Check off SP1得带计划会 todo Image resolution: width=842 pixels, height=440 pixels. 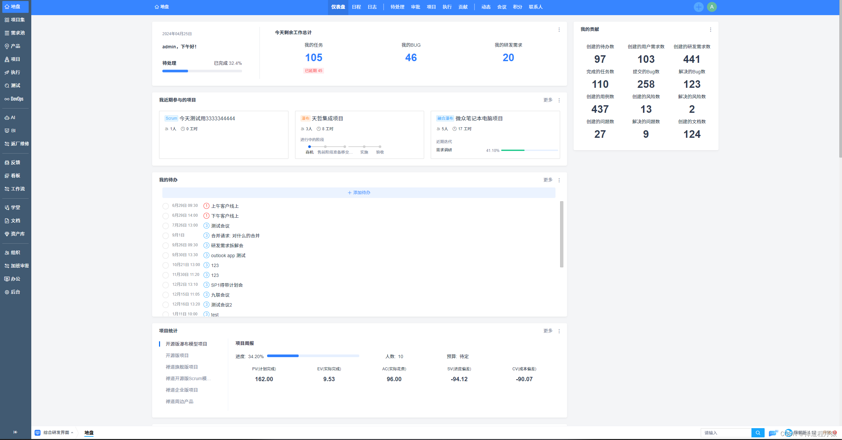click(166, 285)
